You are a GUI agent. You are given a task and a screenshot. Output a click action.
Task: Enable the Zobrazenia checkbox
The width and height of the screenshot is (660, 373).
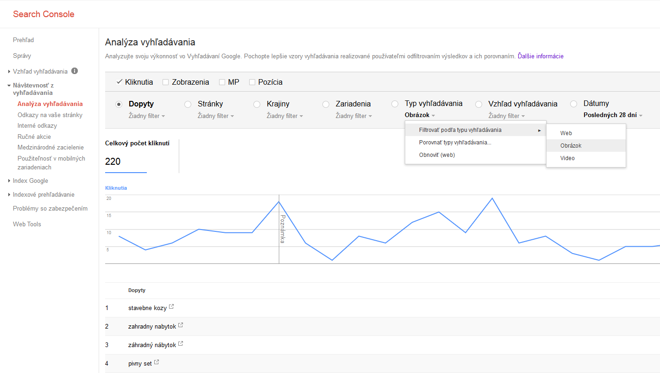[165, 82]
